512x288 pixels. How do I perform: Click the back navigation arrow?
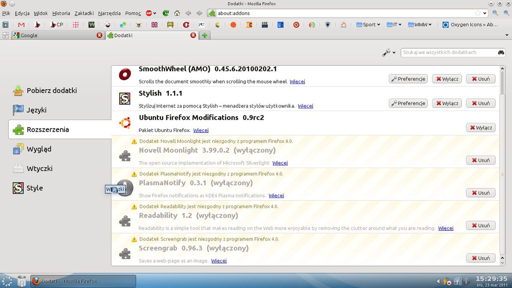(188, 13)
